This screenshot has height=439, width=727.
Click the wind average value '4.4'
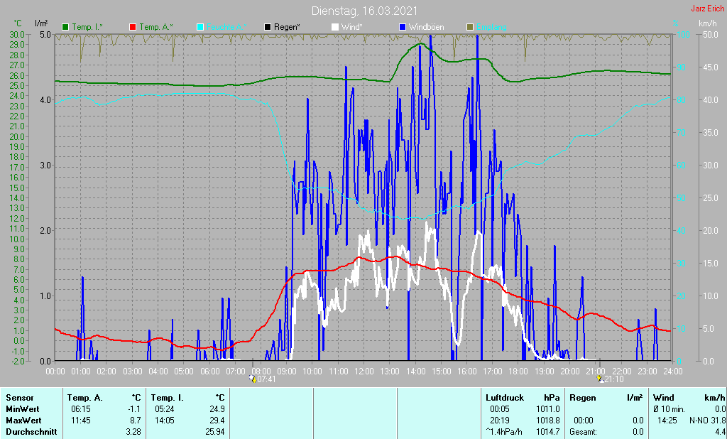point(720,432)
